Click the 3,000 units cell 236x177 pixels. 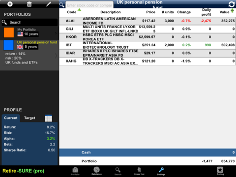(169, 21)
